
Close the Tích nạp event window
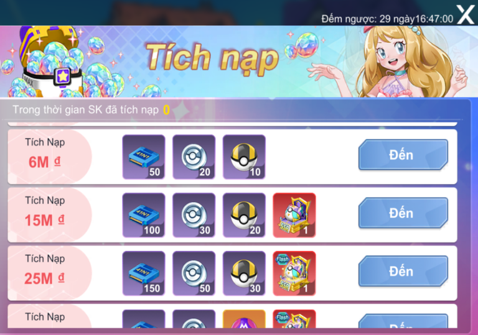tap(465, 14)
